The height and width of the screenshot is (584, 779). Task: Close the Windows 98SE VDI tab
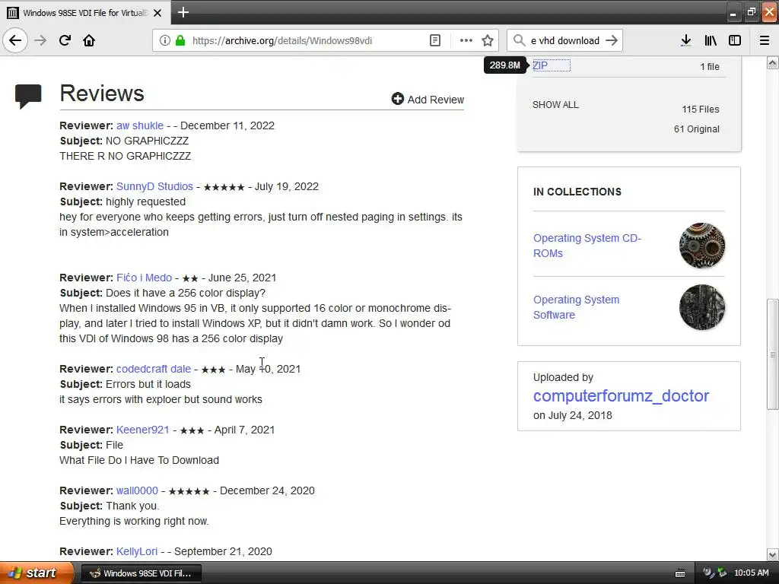tap(157, 13)
